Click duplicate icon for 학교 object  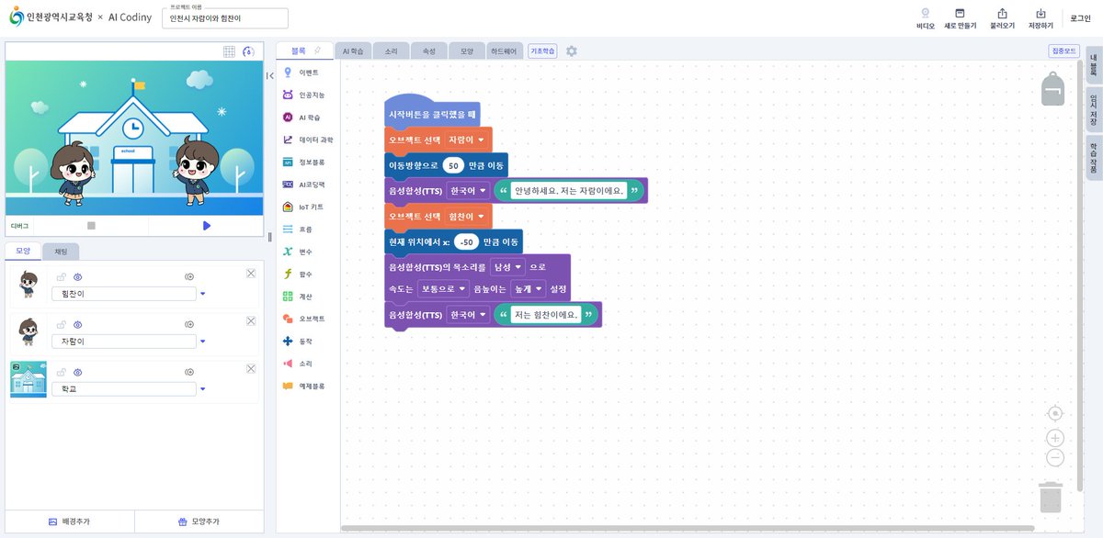188,372
